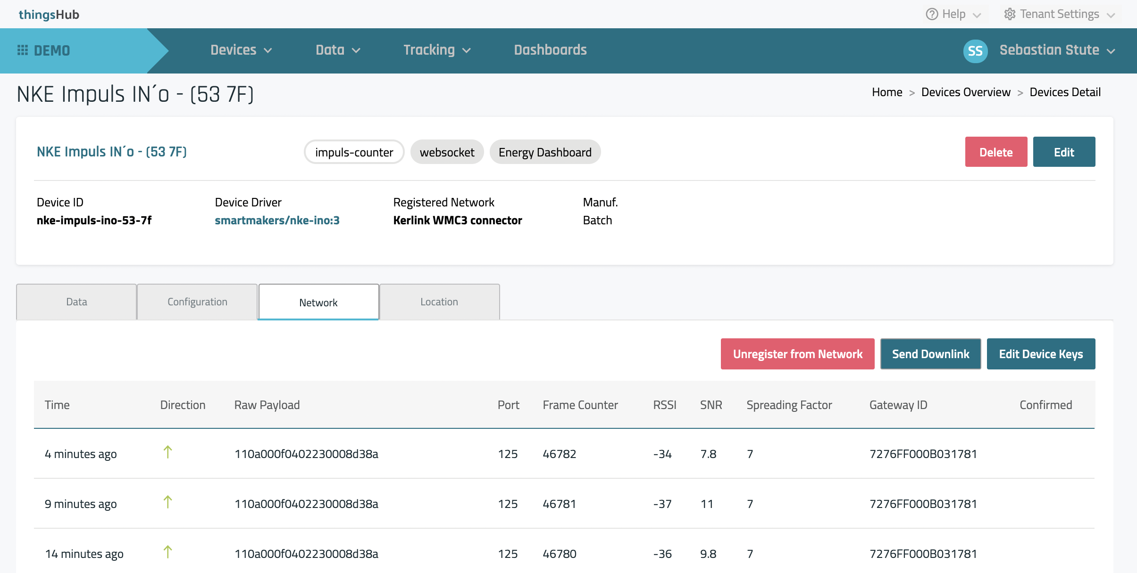Expand the Devices menu dropdown
The width and height of the screenshot is (1137, 573).
(241, 50)
